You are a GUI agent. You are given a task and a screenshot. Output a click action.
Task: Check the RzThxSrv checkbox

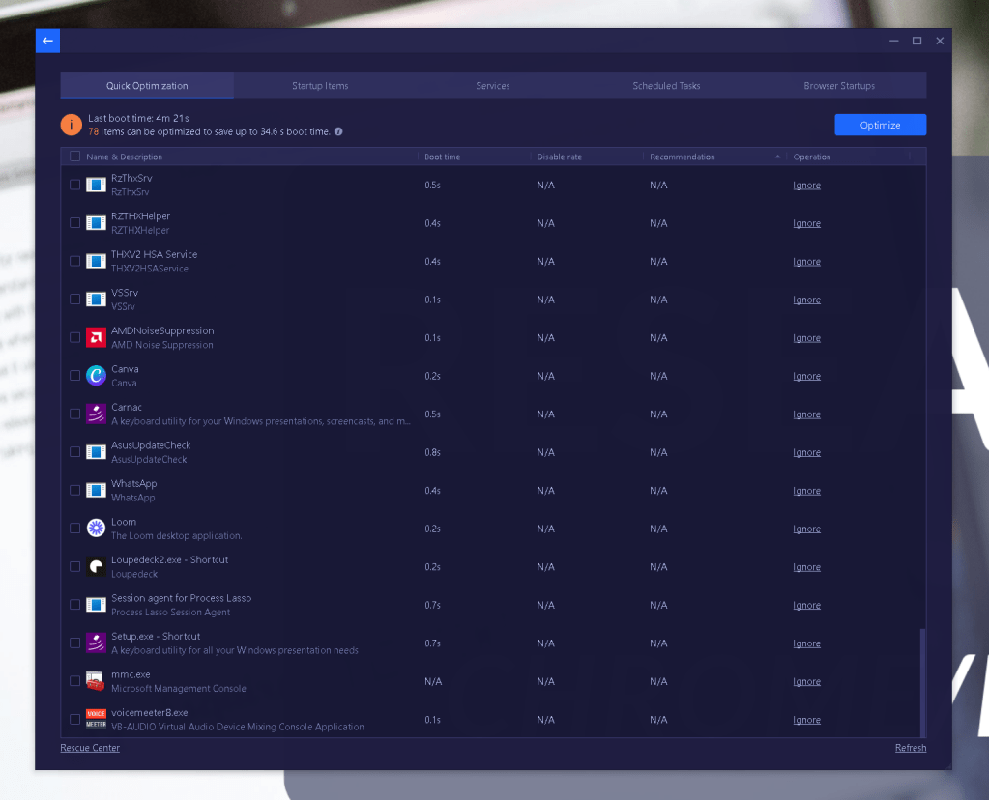click(x=75, y=185)
